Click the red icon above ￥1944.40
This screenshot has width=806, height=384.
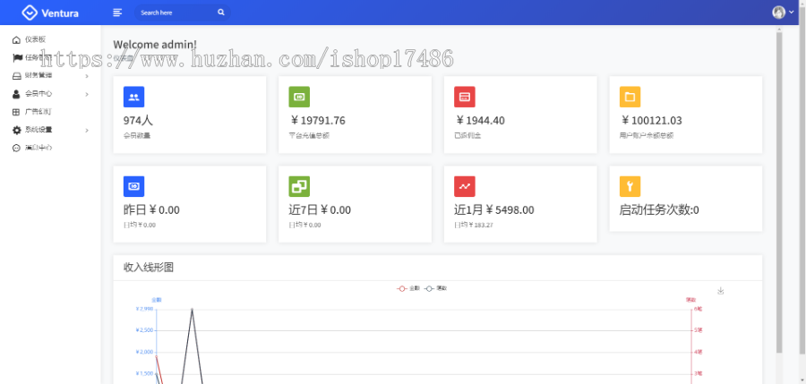[464, 97]
